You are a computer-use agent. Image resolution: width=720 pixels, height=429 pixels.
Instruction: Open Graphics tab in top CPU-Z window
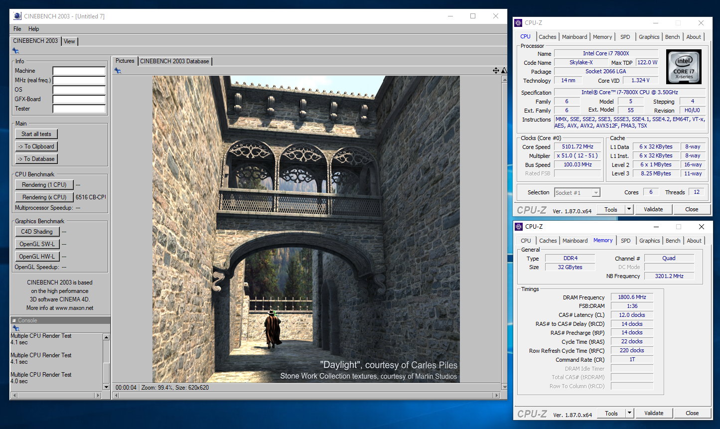[649, 37]
